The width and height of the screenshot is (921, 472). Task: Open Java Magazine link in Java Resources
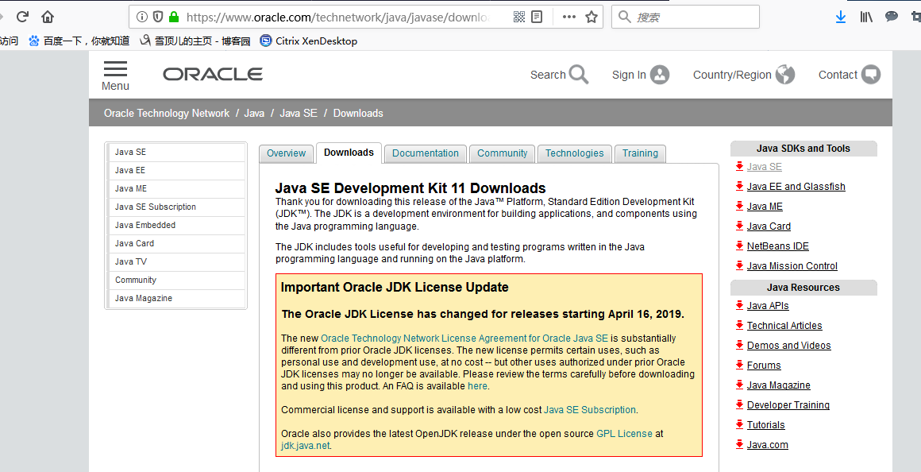778,385
